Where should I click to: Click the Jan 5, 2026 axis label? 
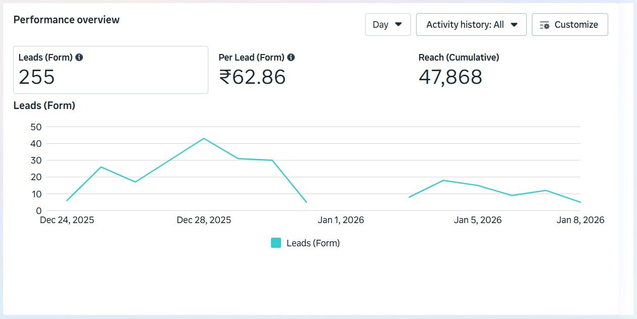[478, 220]
